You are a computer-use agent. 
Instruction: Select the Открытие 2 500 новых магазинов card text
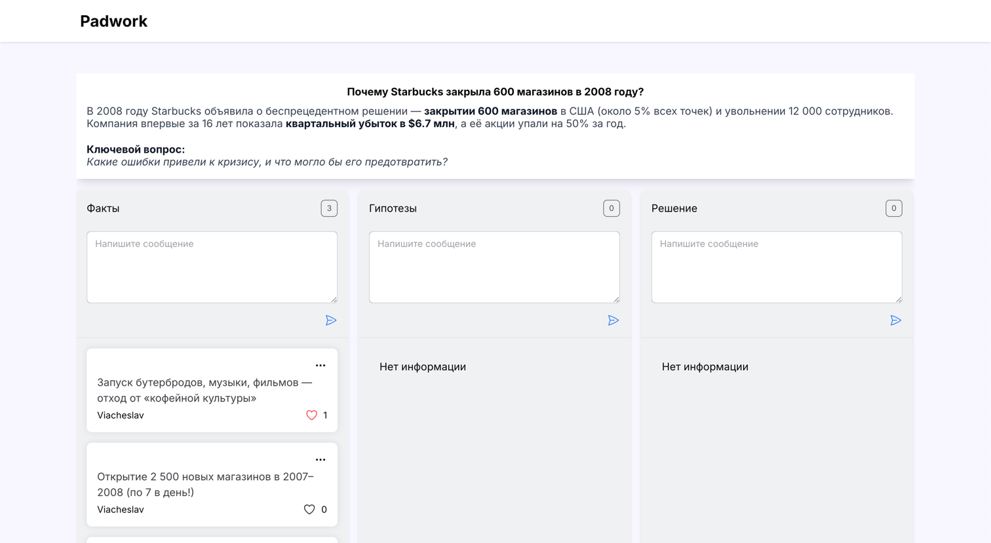(205, 484)
